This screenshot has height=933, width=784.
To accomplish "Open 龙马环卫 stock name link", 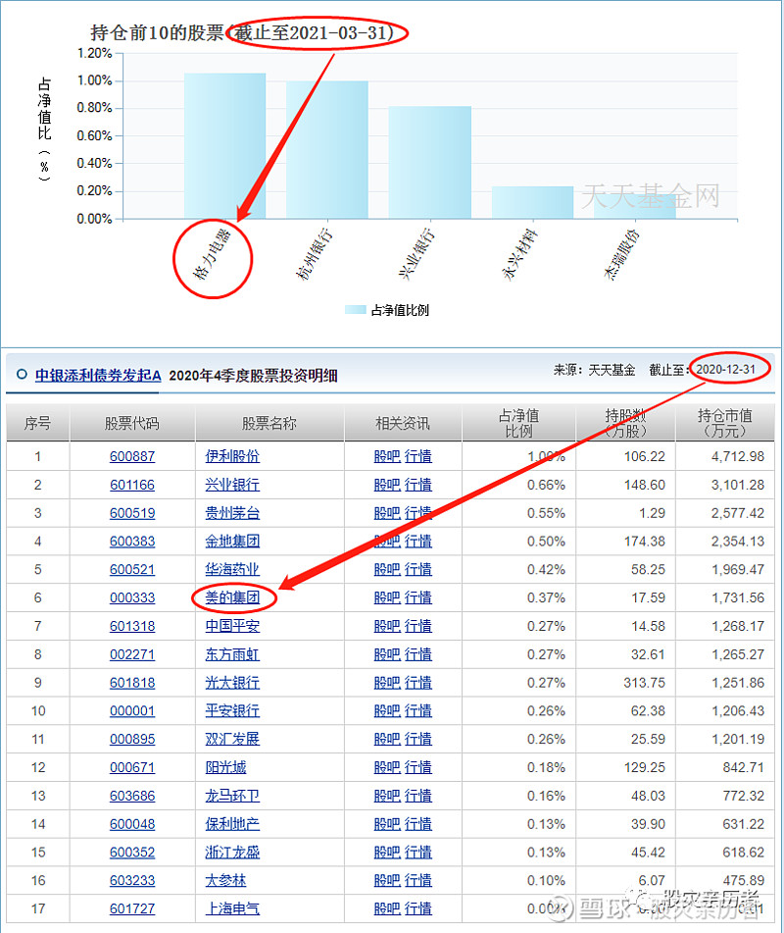I will tap(232, 796).
